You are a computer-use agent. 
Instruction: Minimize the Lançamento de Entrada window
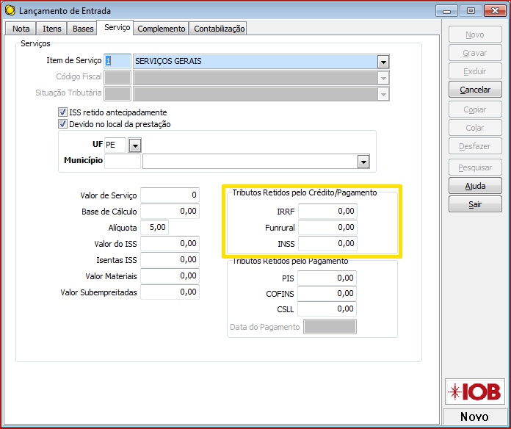click(447, 11)
